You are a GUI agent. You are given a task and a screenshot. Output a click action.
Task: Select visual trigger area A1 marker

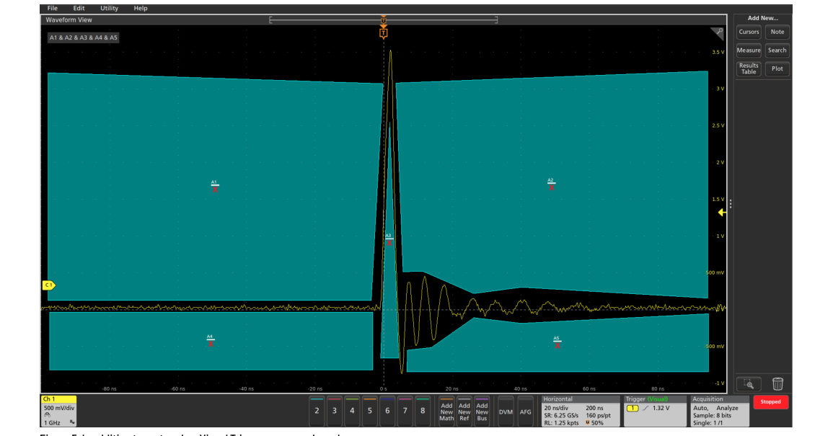[215, 187]
